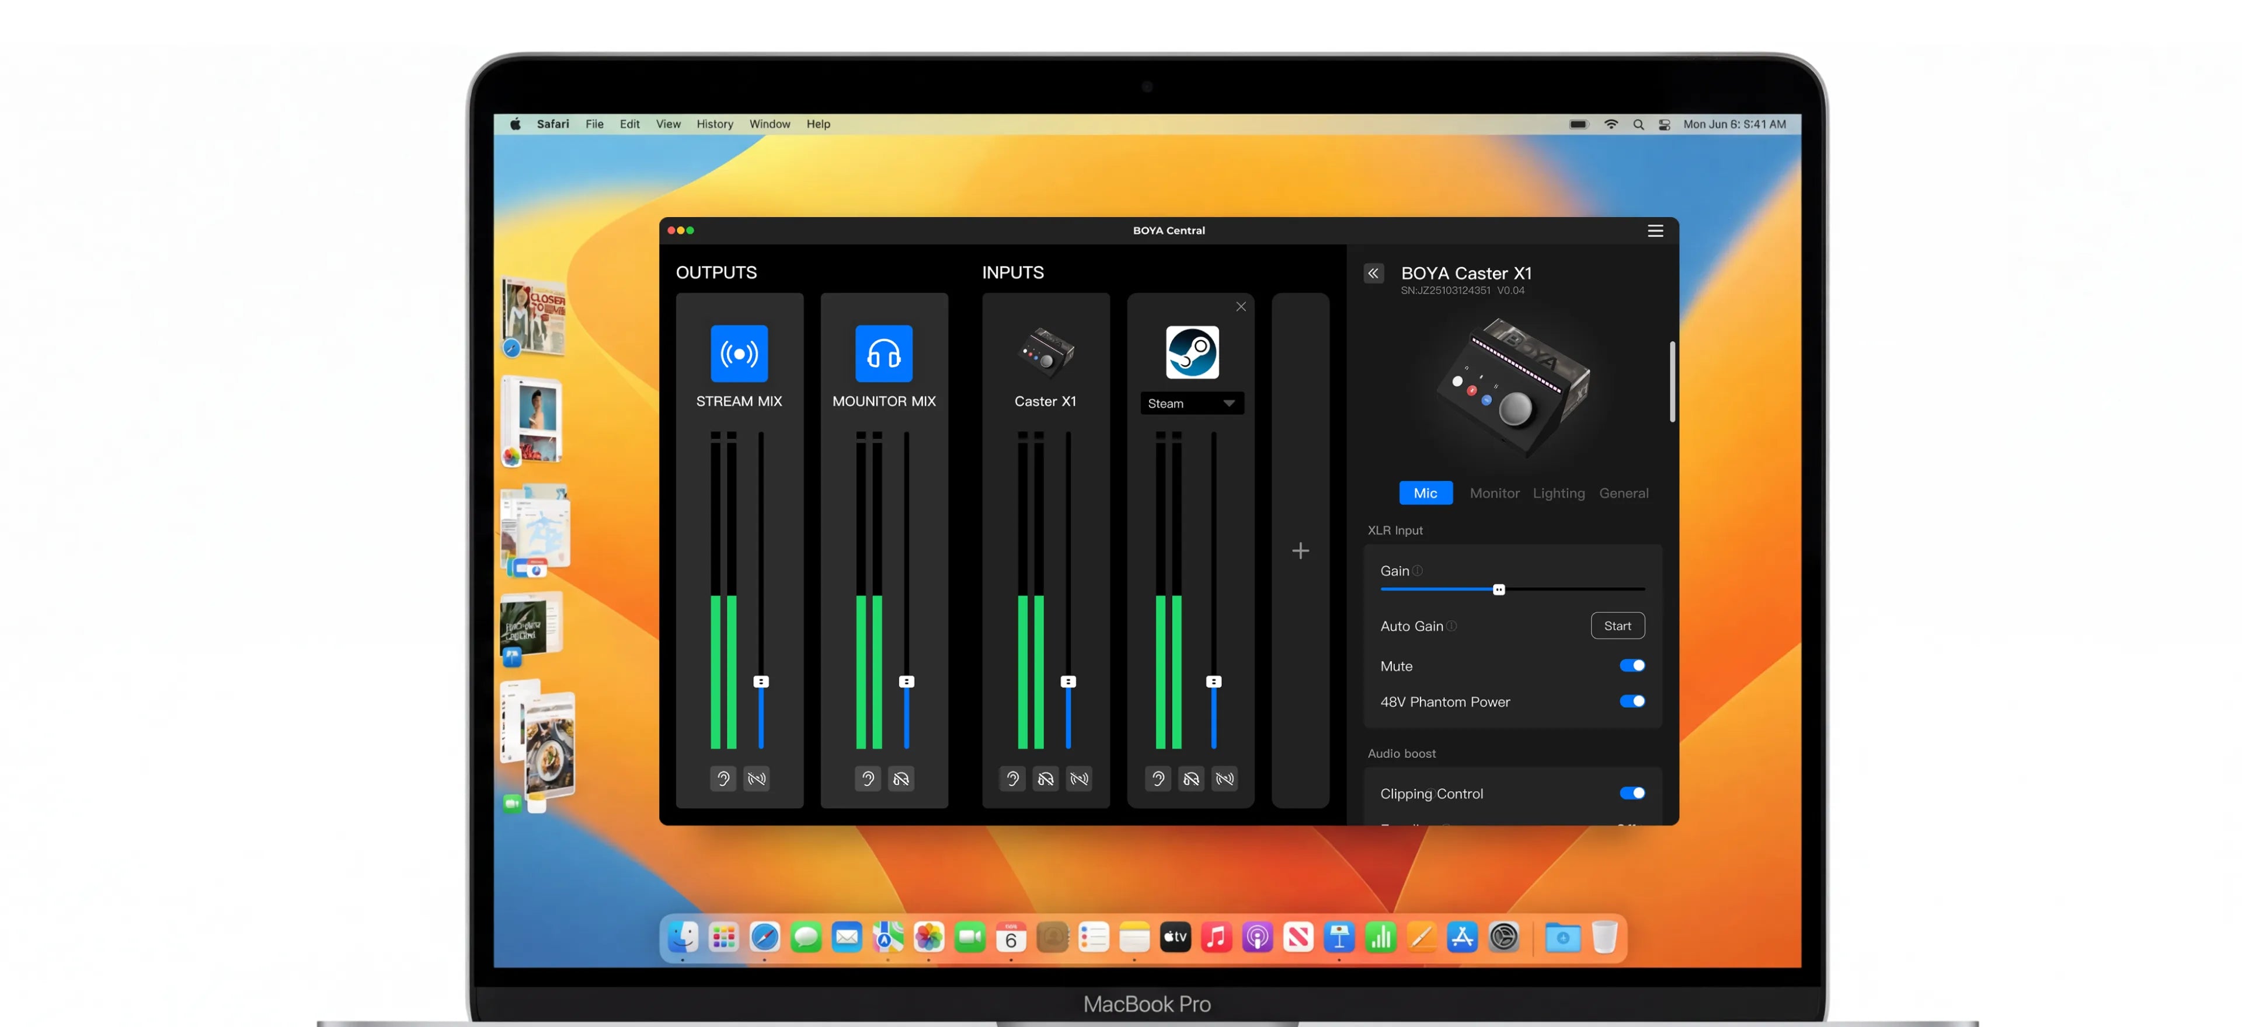Open the hamburger menu in BOYA Central
Viewport: 2242px width, 1027px height.
pyautogui.click(x=1655, y=230)
